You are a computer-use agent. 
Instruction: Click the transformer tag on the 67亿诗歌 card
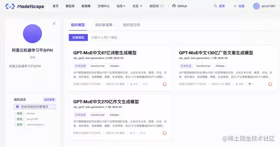tap(98, 66)
